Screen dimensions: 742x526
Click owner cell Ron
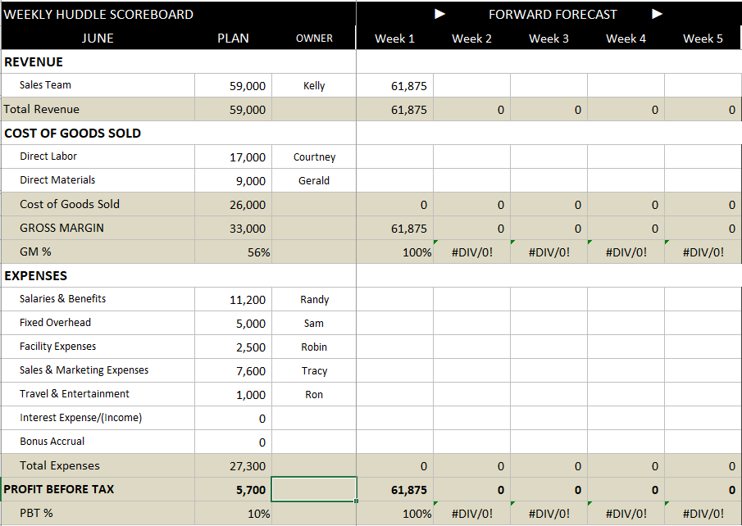(x=314, y=395)
